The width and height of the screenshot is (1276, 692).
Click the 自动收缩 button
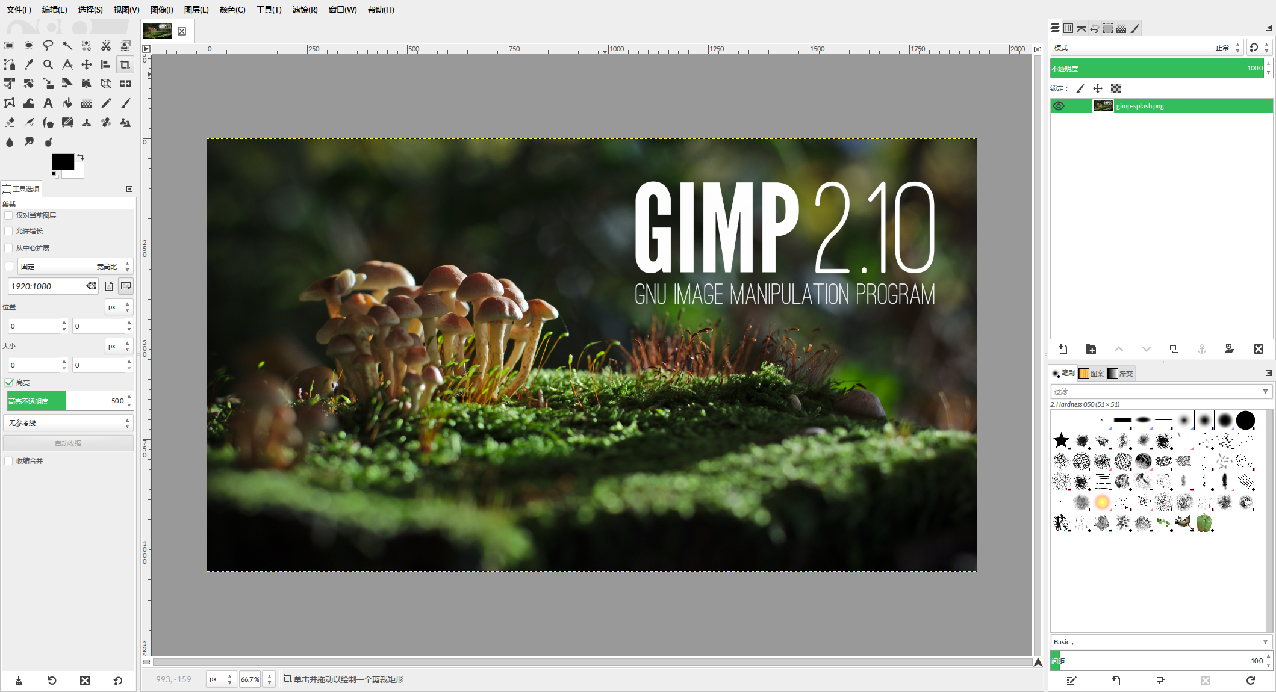point(68,443)
